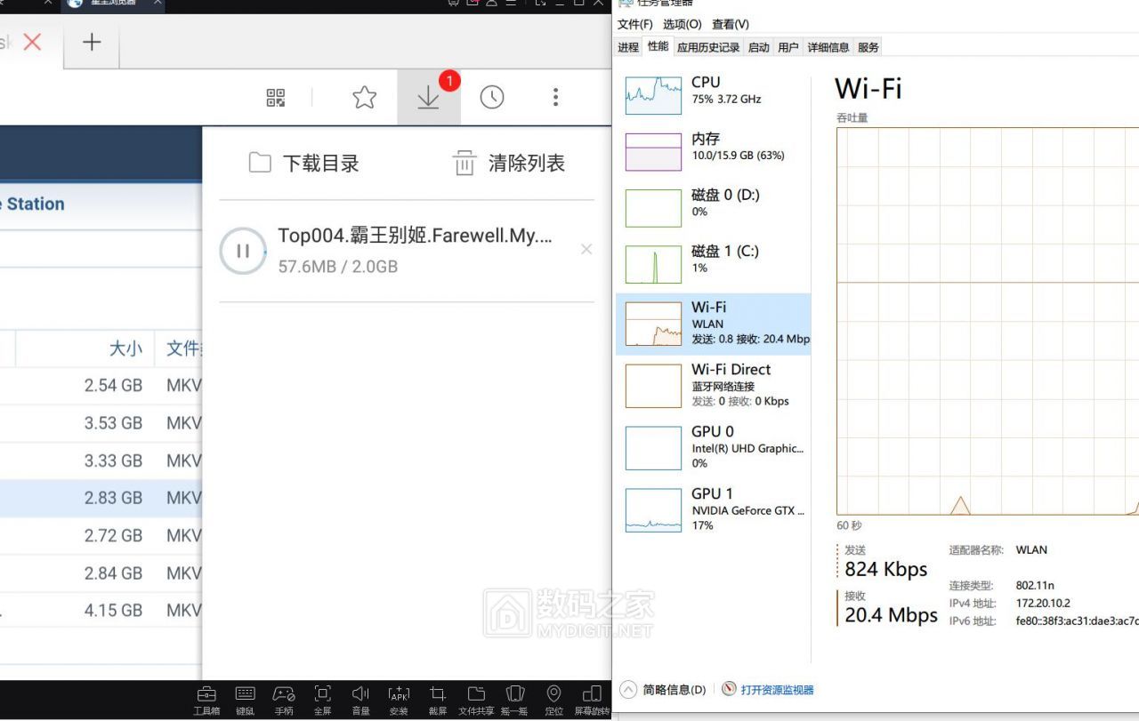This screenshot has height=721, width=1139.
Task: Select 磁盘 0 (D:) performance item
Action: pyautogui.click(x=714, y=207)
